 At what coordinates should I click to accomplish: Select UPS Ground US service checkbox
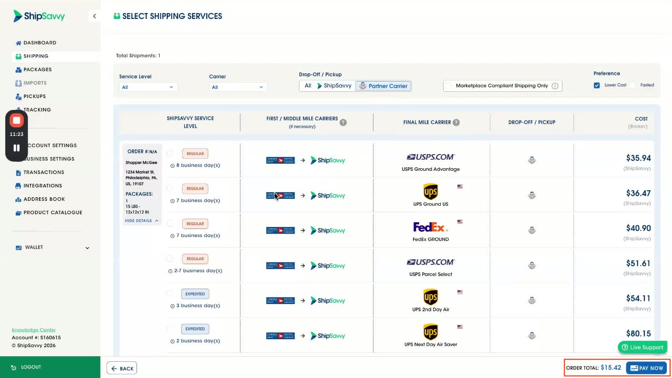click(170, 189)
